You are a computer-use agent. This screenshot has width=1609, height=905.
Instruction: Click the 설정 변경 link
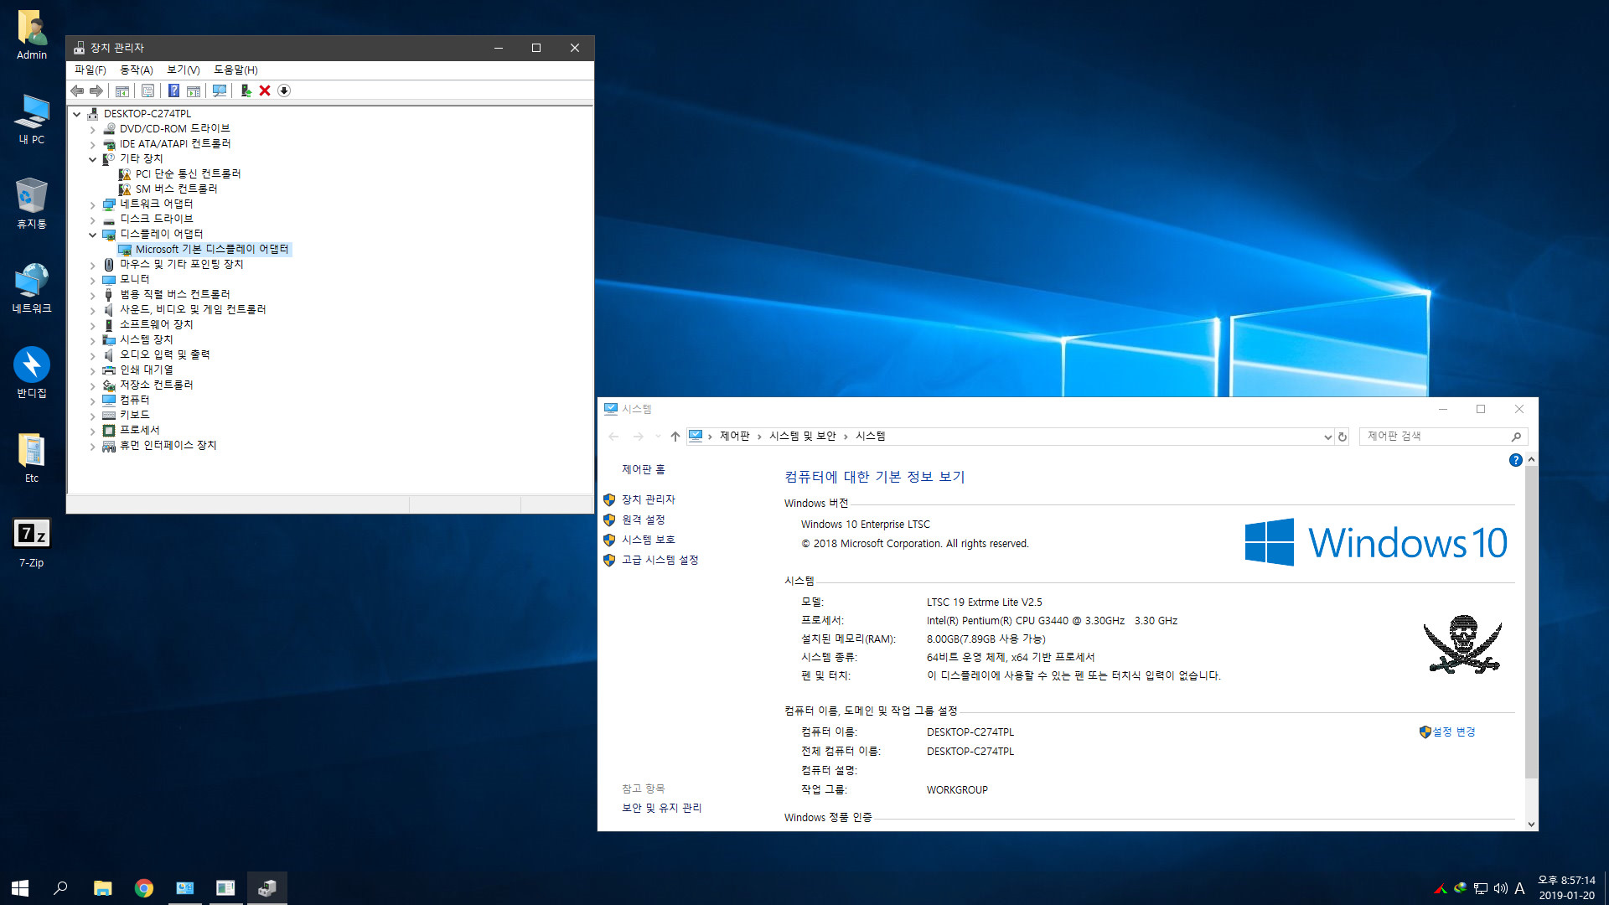1454,732
